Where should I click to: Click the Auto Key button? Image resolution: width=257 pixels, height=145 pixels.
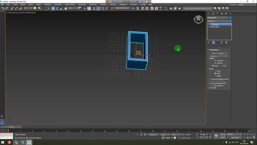(223, 135)
